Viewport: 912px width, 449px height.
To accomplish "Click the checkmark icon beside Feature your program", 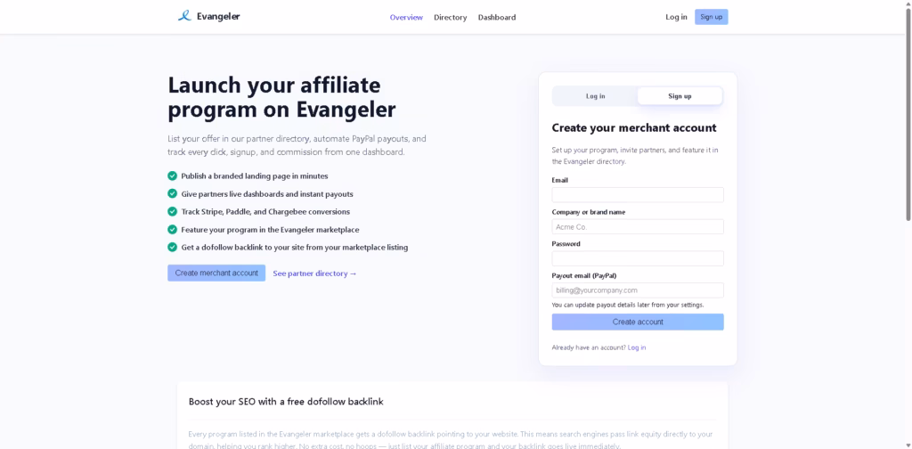I will (172, 229).
